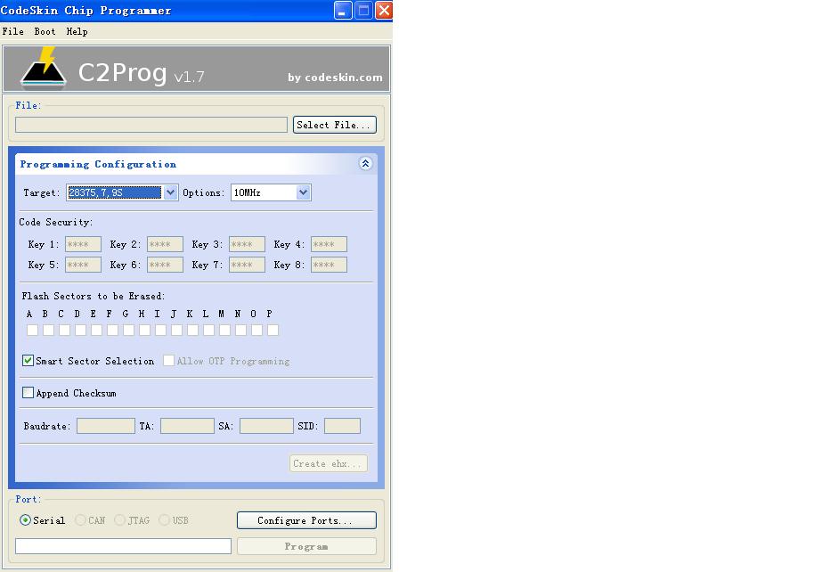814x572 pixels.
Task: Select the JTAG port radio button
Action: click(120, 520)
